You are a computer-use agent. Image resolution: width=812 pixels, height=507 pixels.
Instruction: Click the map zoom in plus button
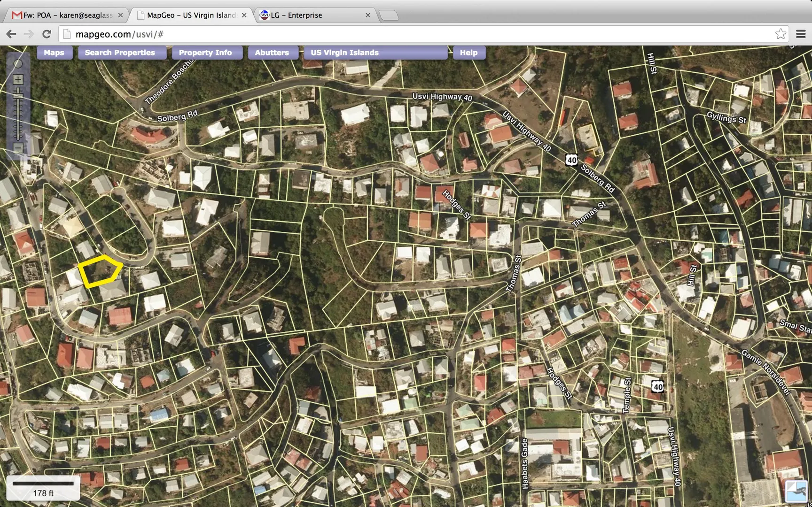point(18,80)
